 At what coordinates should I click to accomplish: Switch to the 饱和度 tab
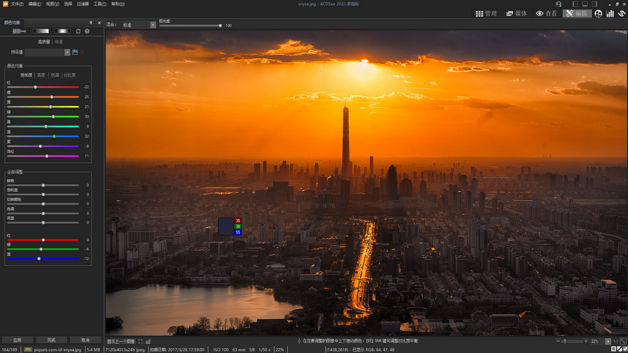(x=26, y=76)
